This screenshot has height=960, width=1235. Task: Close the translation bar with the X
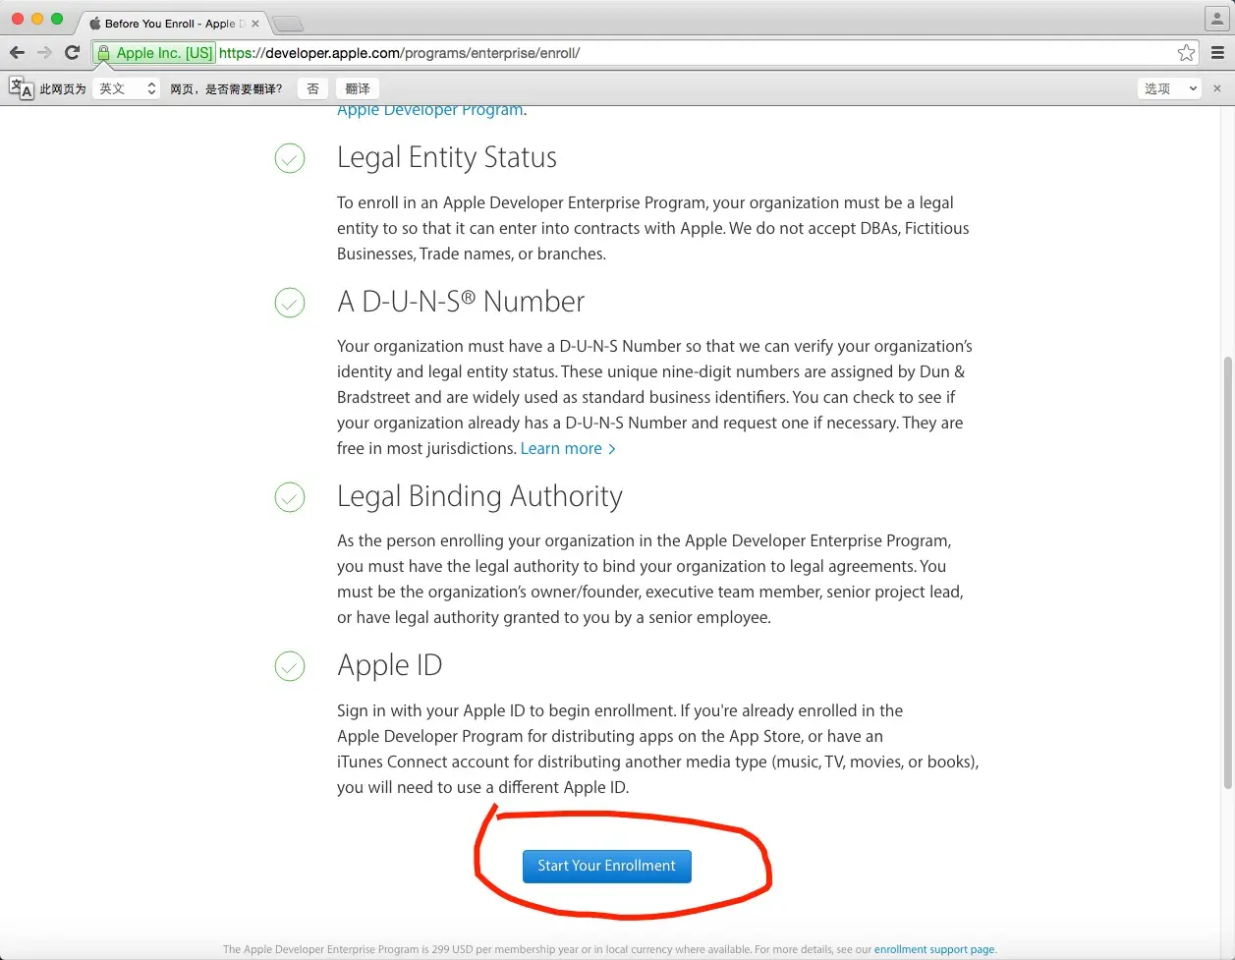tap(1217, 88)
